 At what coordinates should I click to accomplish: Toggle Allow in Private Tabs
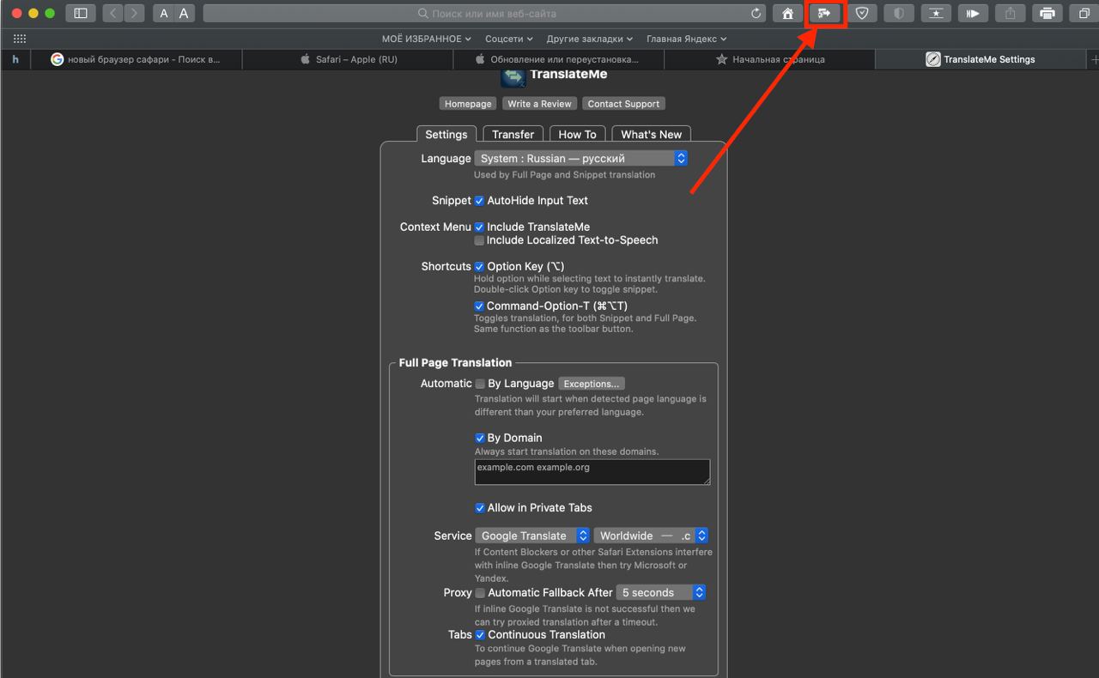(480, 508)
